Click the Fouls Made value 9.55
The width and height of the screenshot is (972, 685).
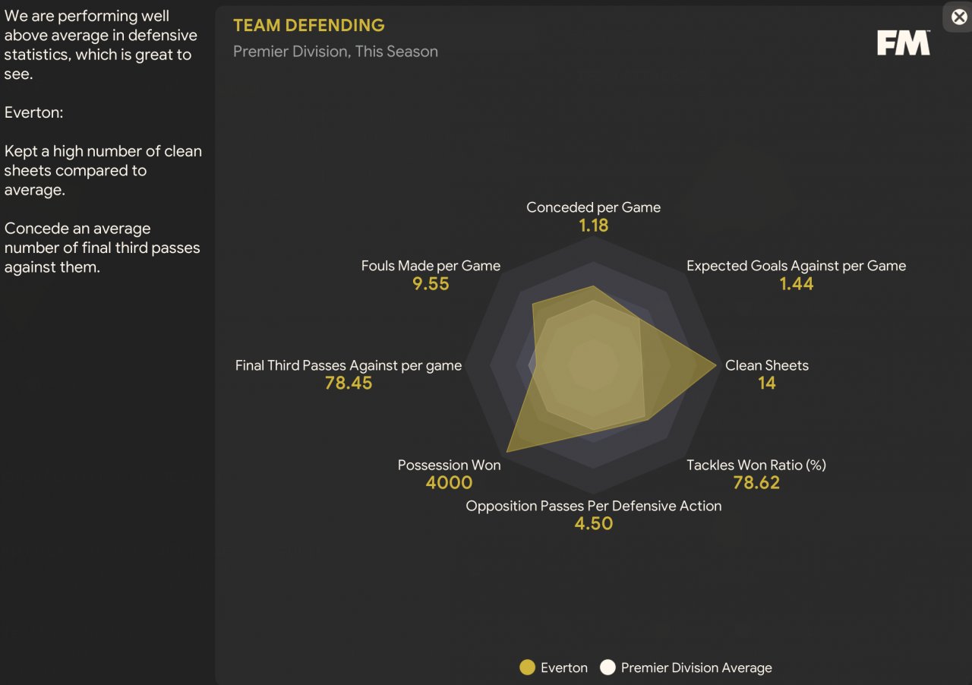click(431, 284)
